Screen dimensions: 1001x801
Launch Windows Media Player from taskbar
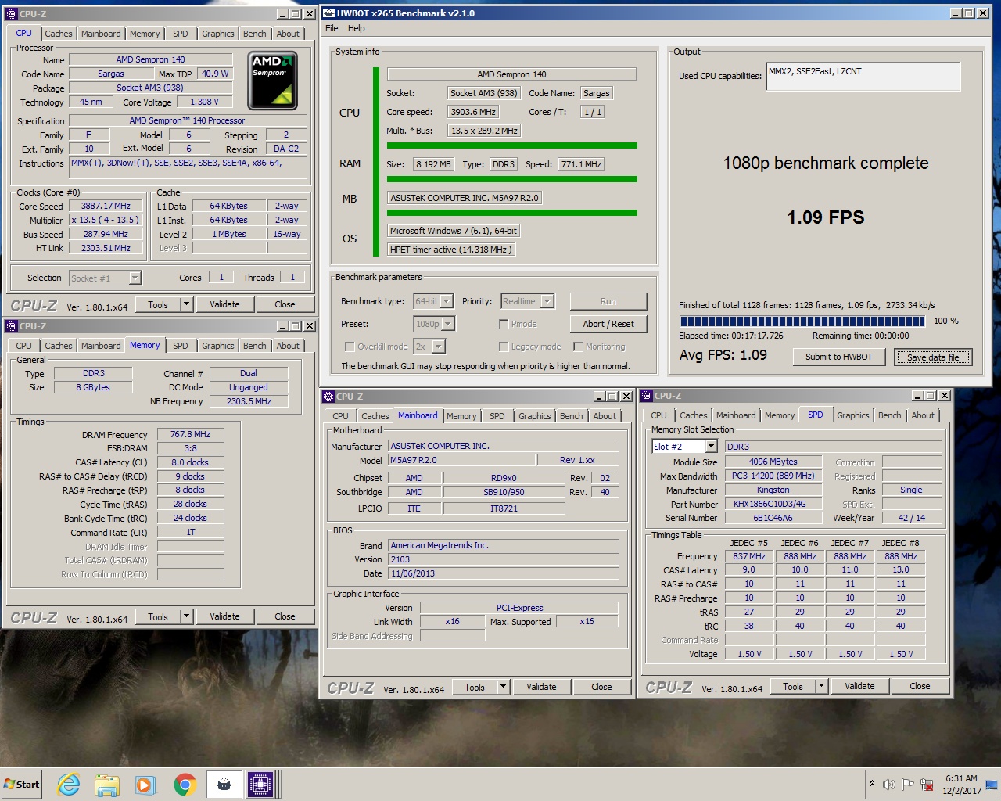145,784
